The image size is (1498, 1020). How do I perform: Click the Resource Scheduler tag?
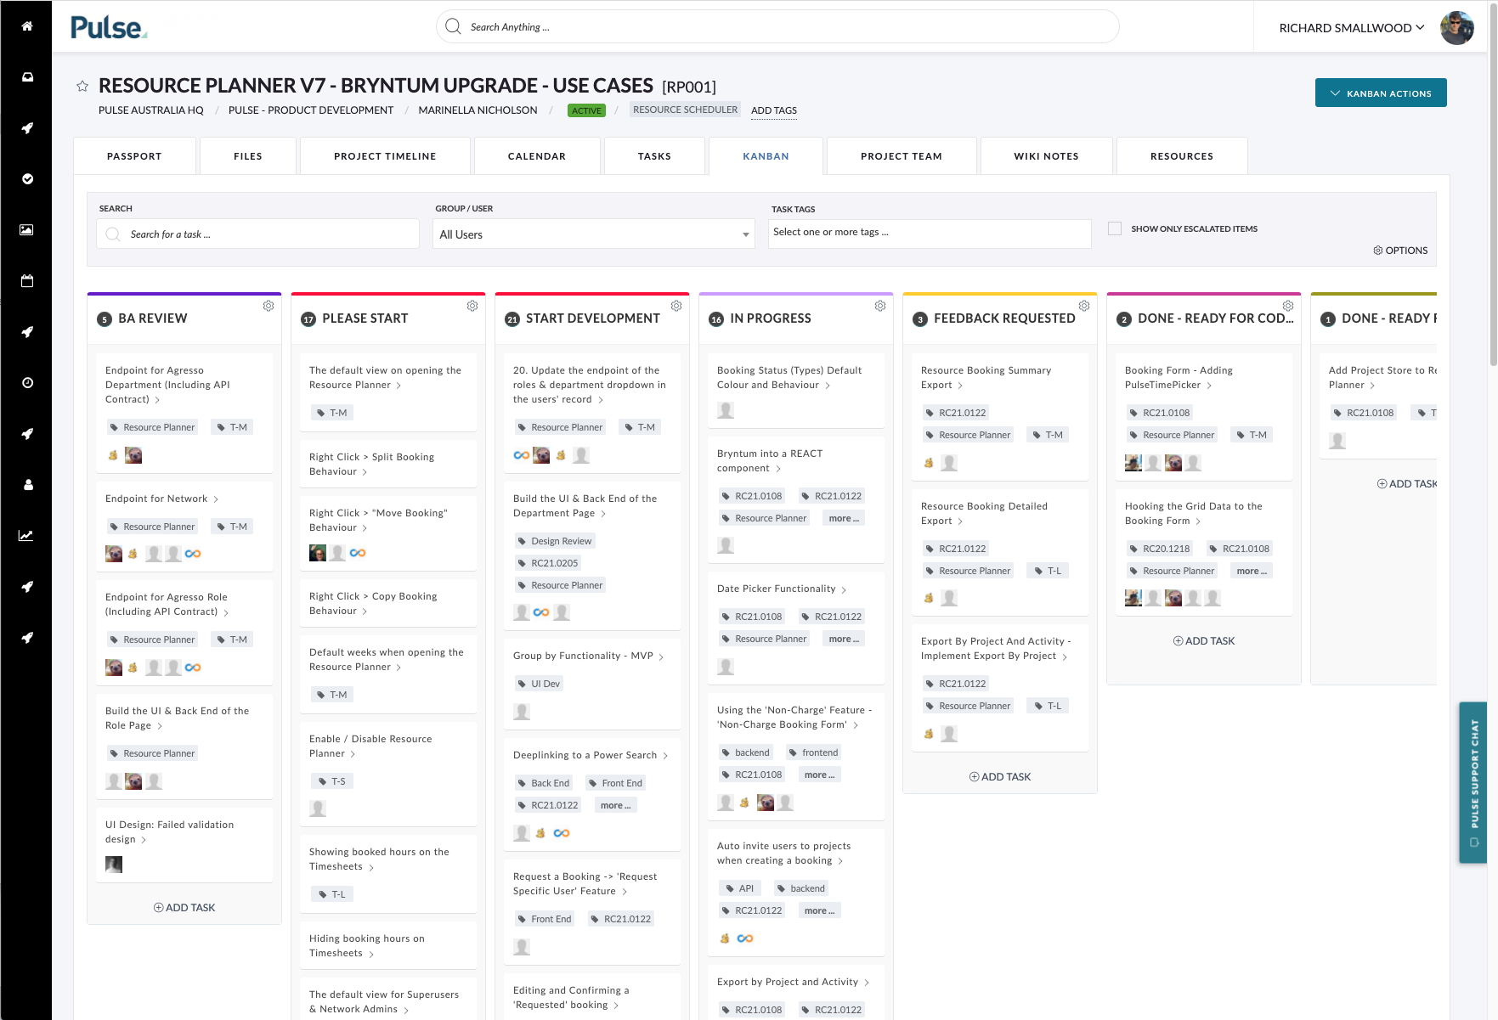click(685, 110)
